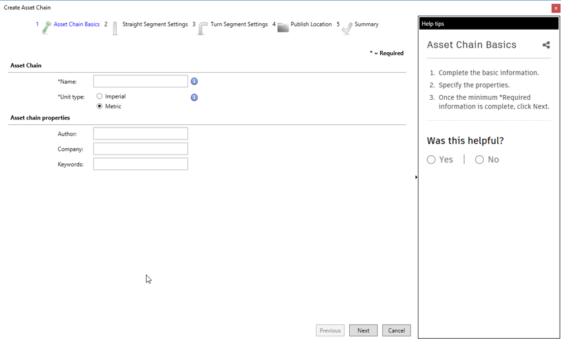This screenshot has width=561, height=339.
Task: Select the Metric unit type
Action: 100,106
